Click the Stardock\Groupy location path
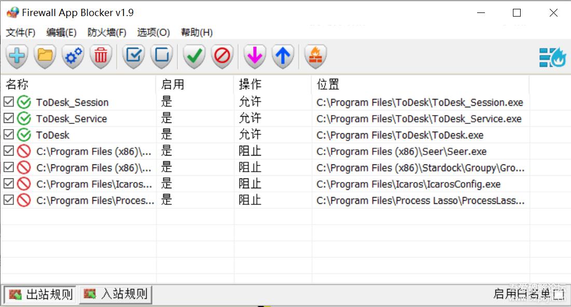This screenshot has height=307, width=571. pos(420,168)
